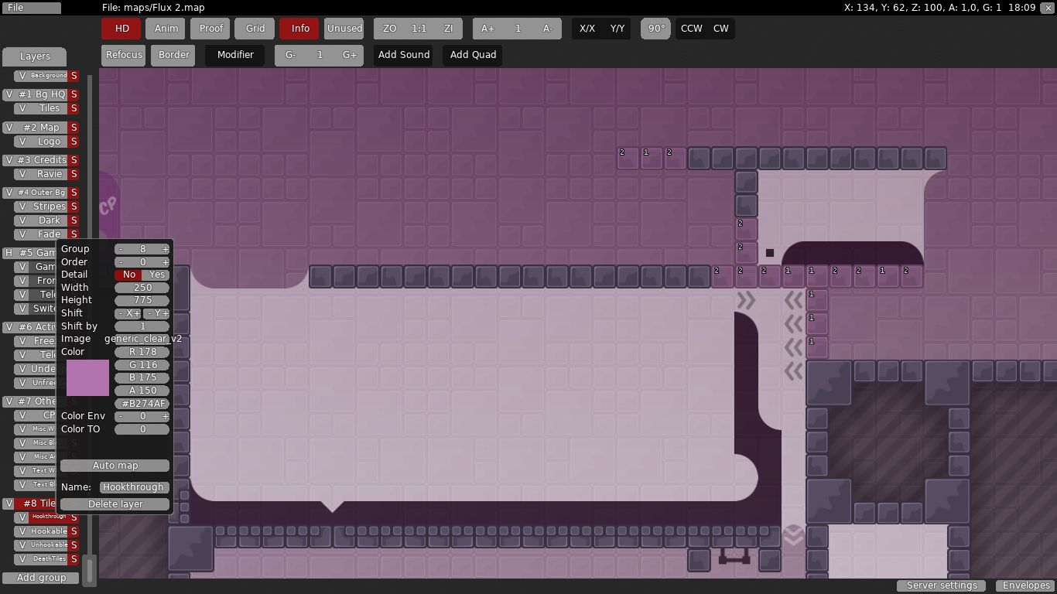
Task: Rotate counter-clockwise using the CCW button
Action: click(x=691, y=29)
